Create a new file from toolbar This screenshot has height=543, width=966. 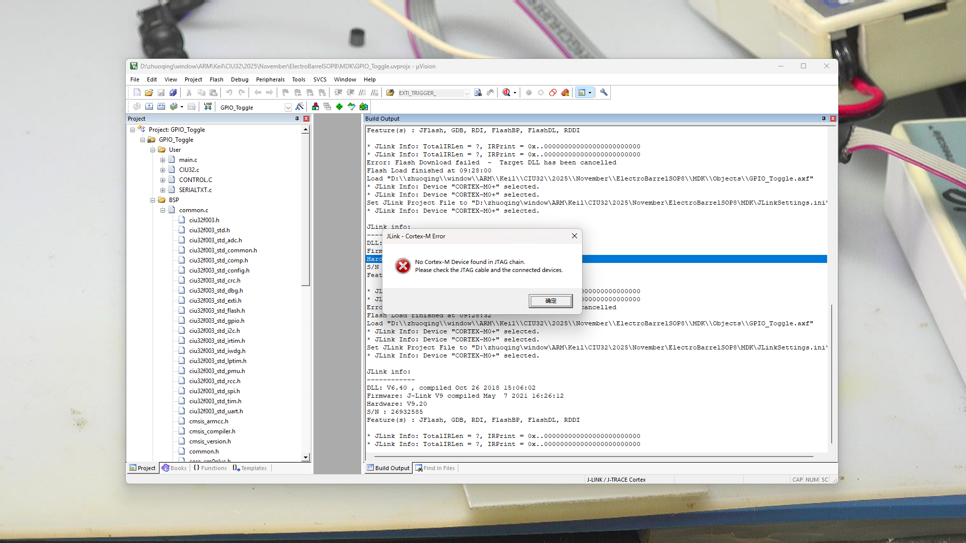click(137, 93)
